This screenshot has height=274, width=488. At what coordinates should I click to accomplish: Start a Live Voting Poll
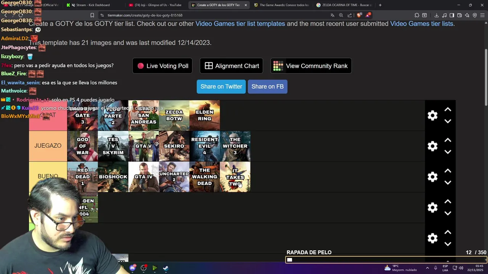162,66
